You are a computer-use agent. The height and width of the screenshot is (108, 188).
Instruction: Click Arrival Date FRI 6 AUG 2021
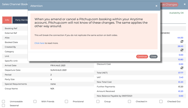tap(58, 65)
